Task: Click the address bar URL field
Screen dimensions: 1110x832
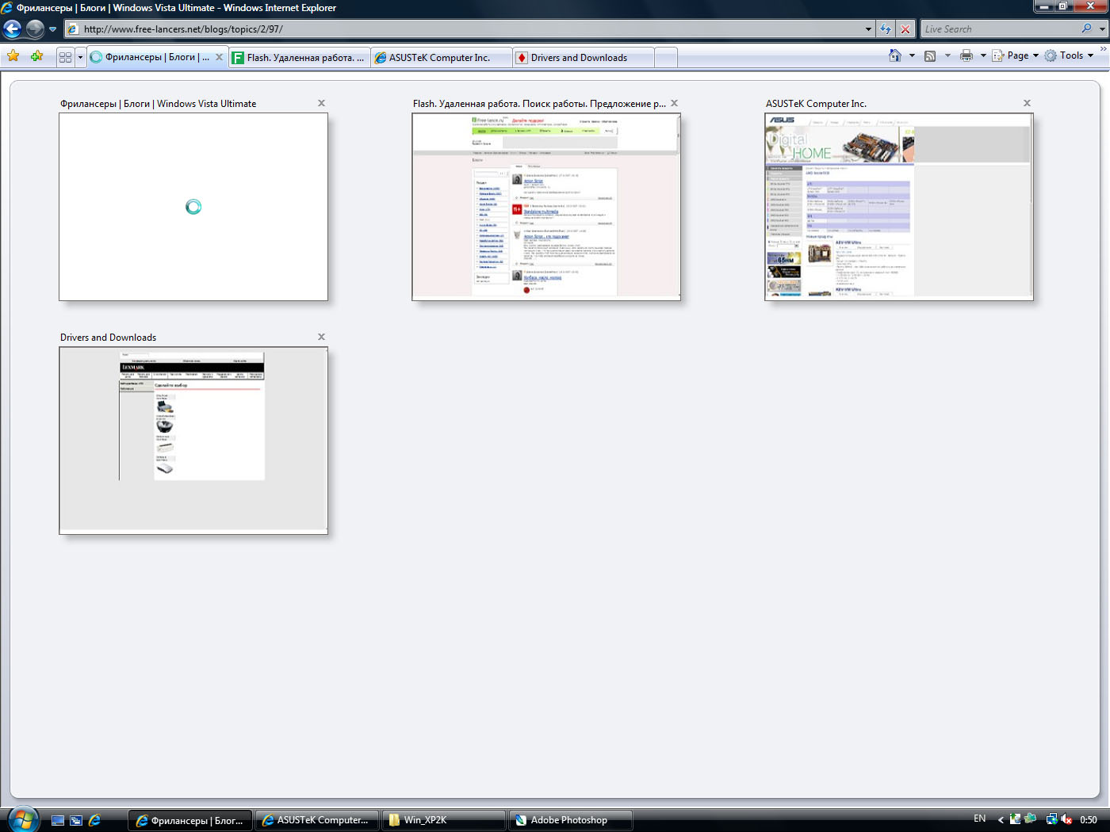Action: [464, 29]
